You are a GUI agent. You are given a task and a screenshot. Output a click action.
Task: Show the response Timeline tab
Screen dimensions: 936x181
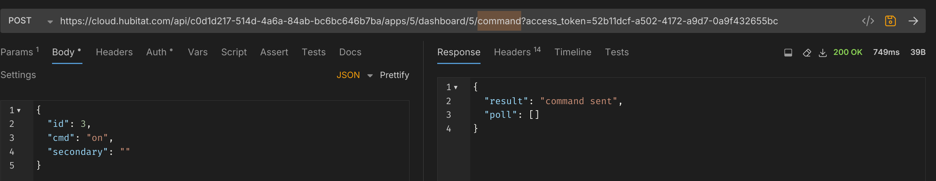pos(572,52)
